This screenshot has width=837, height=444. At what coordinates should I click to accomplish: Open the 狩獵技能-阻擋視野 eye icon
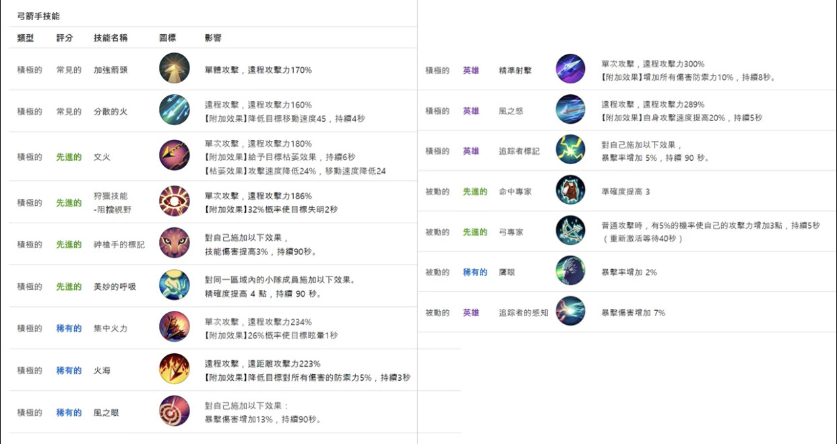pyautogui.click(x=174, y=201)
